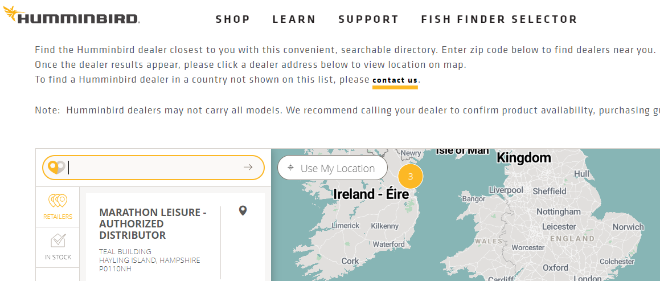
Task: Click the heart pin icon in search box
Action: pyautogui.click(x=56, y=167)
